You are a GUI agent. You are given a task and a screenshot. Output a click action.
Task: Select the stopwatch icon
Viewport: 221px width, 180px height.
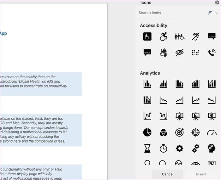point(163,149)
